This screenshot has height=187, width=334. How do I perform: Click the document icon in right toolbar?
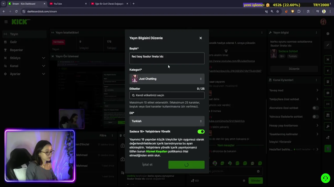328,82
